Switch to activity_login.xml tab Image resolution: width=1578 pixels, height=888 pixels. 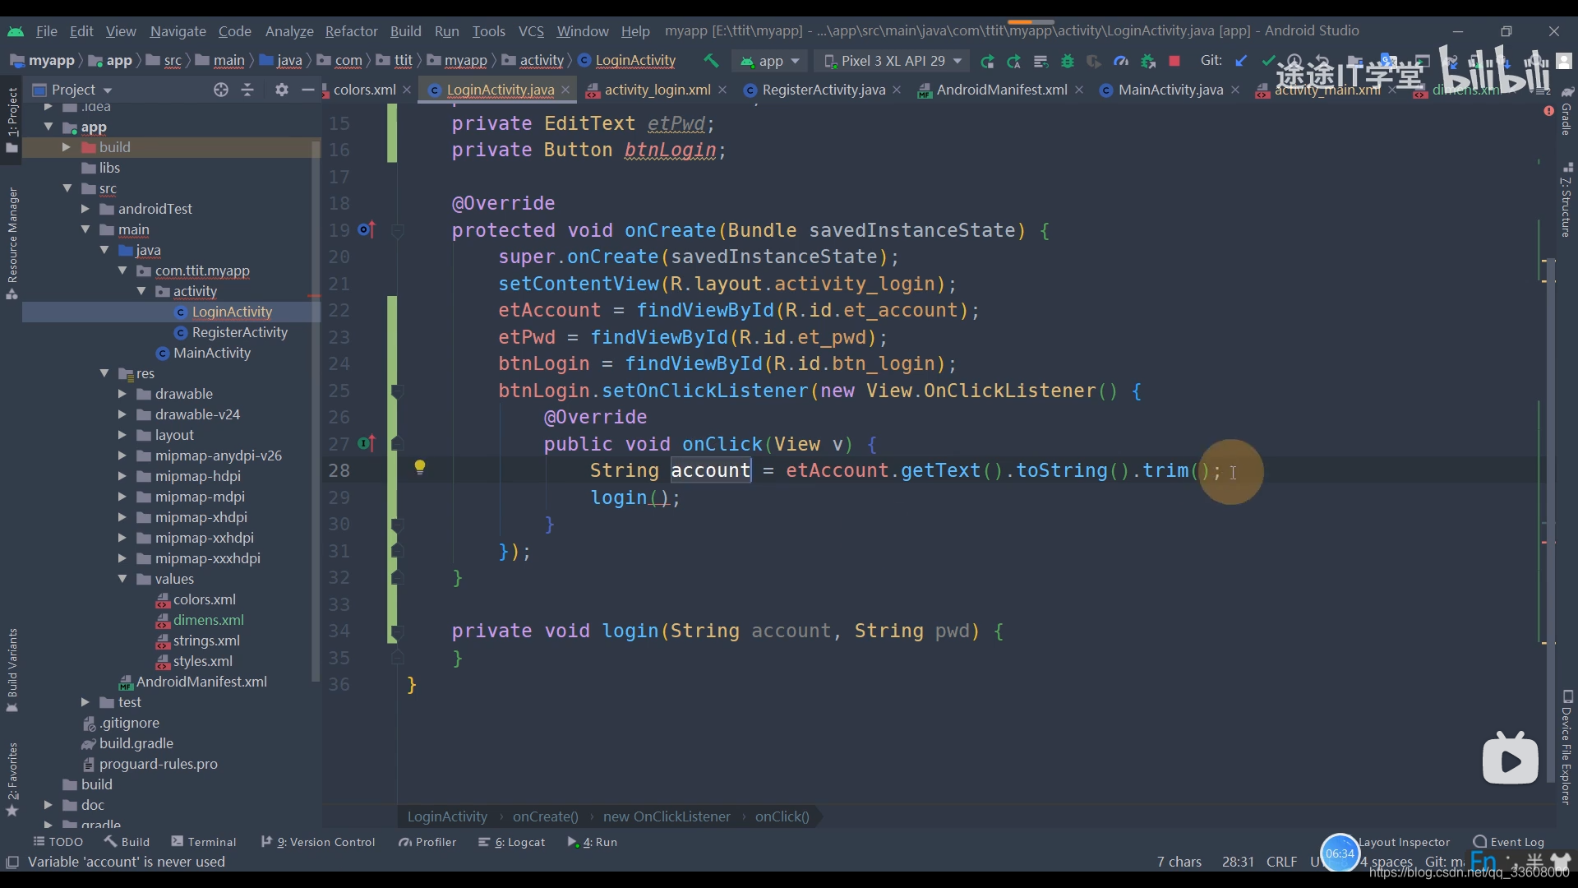point(657,90)
